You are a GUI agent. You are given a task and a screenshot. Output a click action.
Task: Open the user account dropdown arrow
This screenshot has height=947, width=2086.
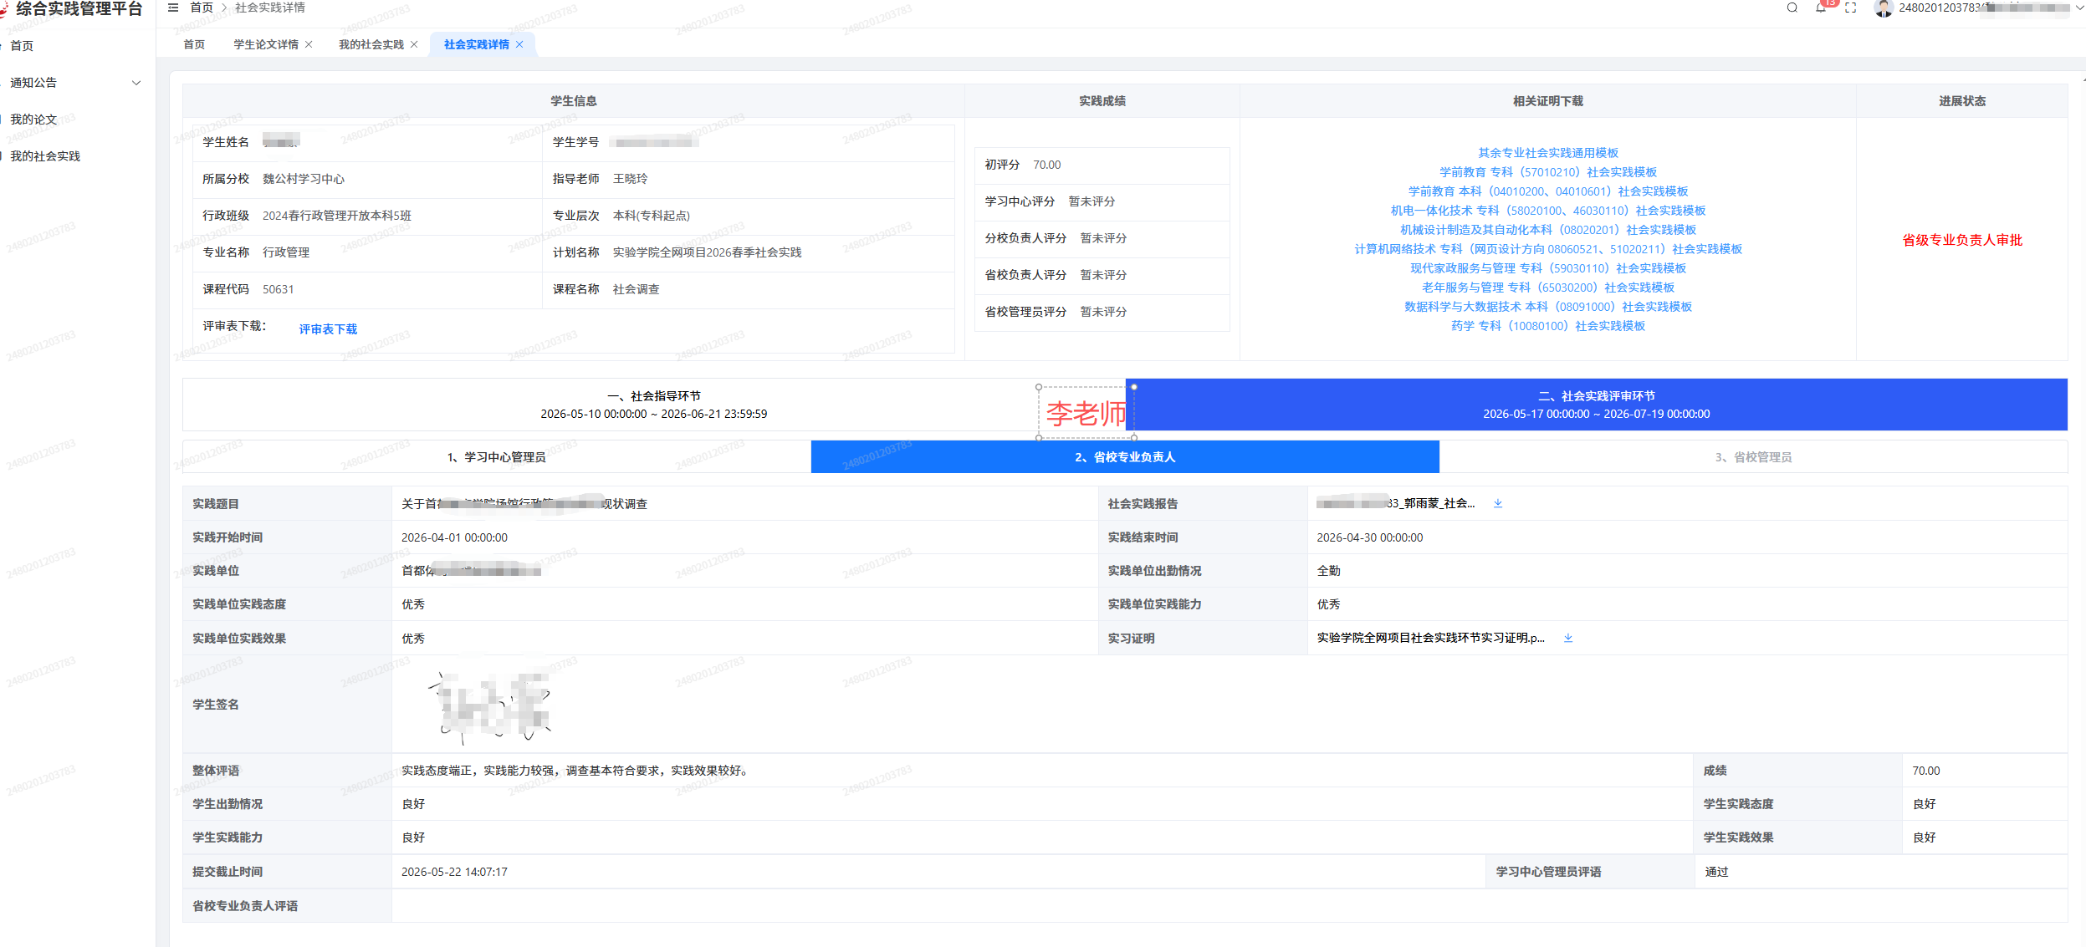coord(2079,8)
